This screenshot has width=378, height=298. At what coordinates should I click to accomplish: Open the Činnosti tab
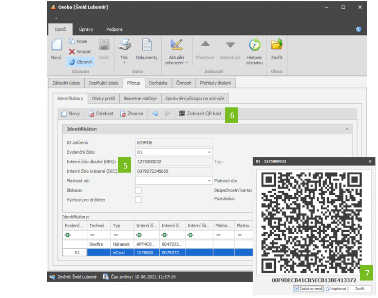[x=184, y=83]
